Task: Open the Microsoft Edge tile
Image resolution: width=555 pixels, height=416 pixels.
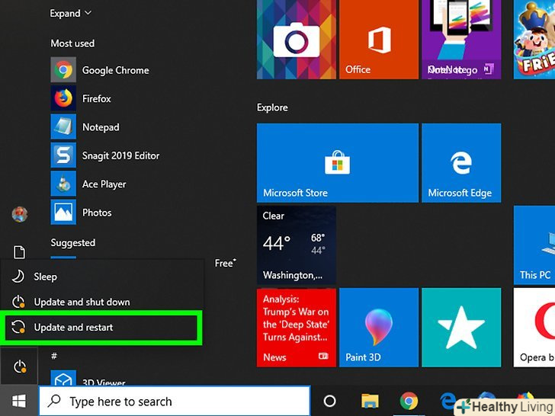Action: pos(461,164)
